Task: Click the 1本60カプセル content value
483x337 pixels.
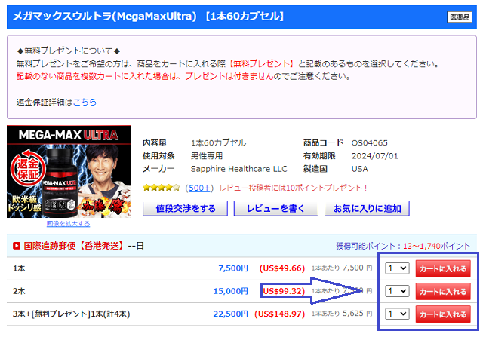Action: 218,142
